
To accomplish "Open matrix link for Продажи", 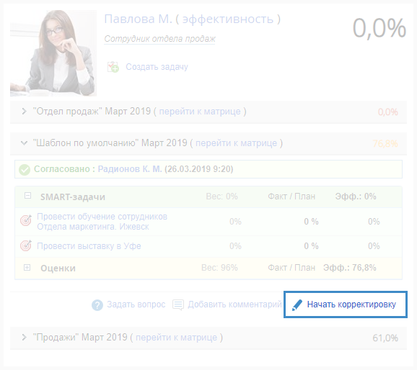I will pos(176,338).
